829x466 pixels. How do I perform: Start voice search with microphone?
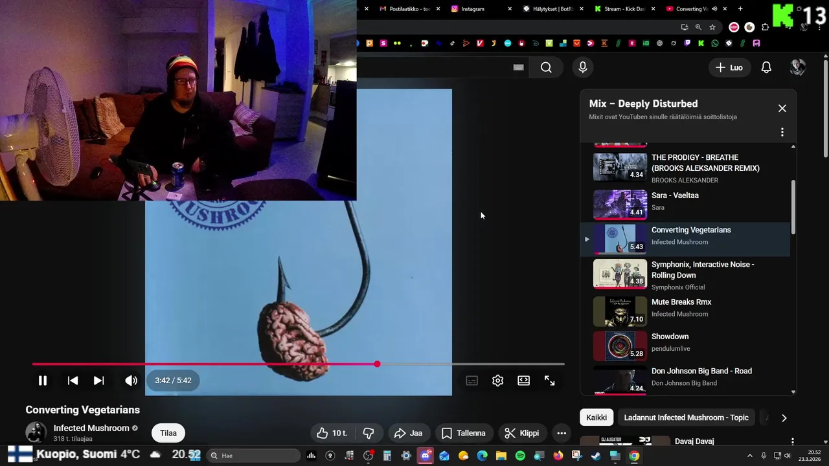point(582,67)
